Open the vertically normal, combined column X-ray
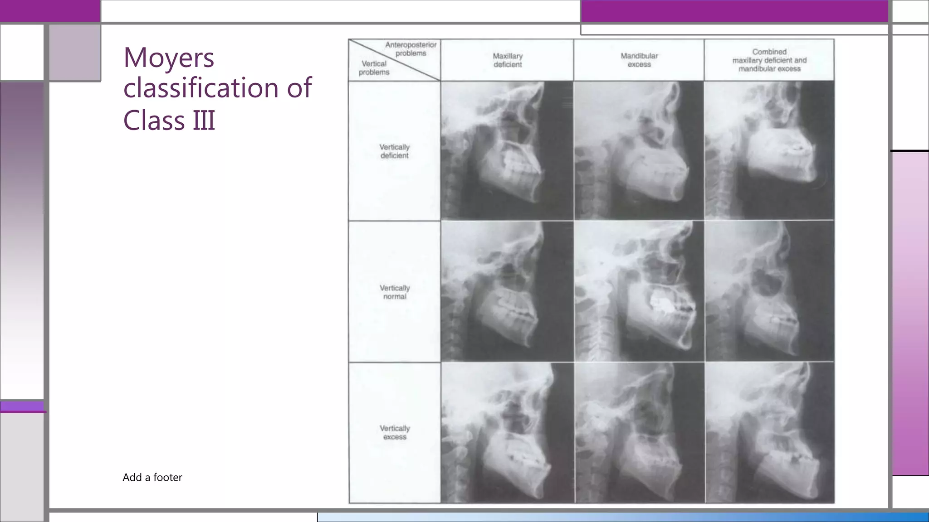Viewport: 929px width, 522px height. [x=769, y=291]
